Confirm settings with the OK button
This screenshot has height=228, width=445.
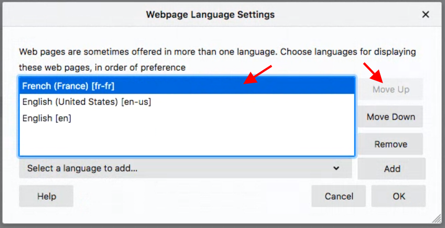(x=399, y=196)
